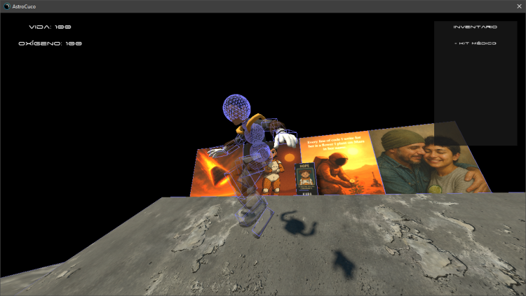Click the small child astronaut character image

[x=272, y=172]
